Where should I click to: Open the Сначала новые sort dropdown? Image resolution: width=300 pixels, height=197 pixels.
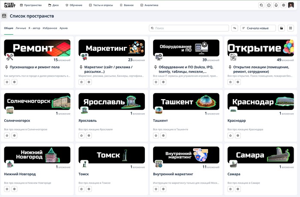click(258, 28)
